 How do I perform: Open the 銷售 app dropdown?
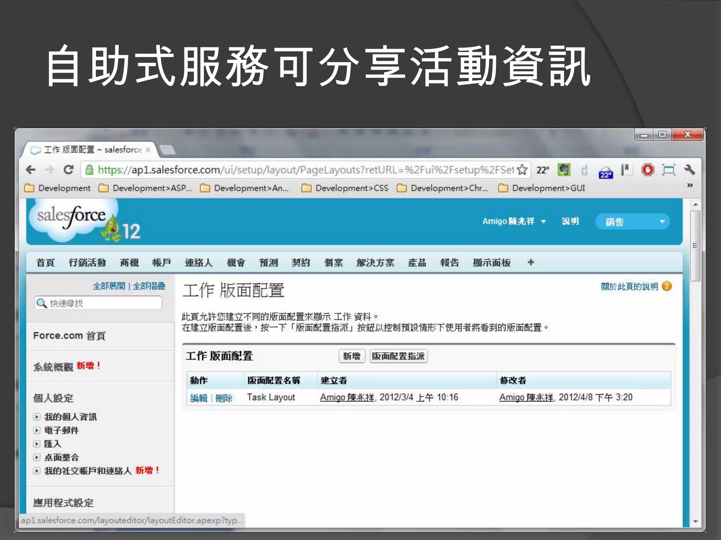(633, 221)
